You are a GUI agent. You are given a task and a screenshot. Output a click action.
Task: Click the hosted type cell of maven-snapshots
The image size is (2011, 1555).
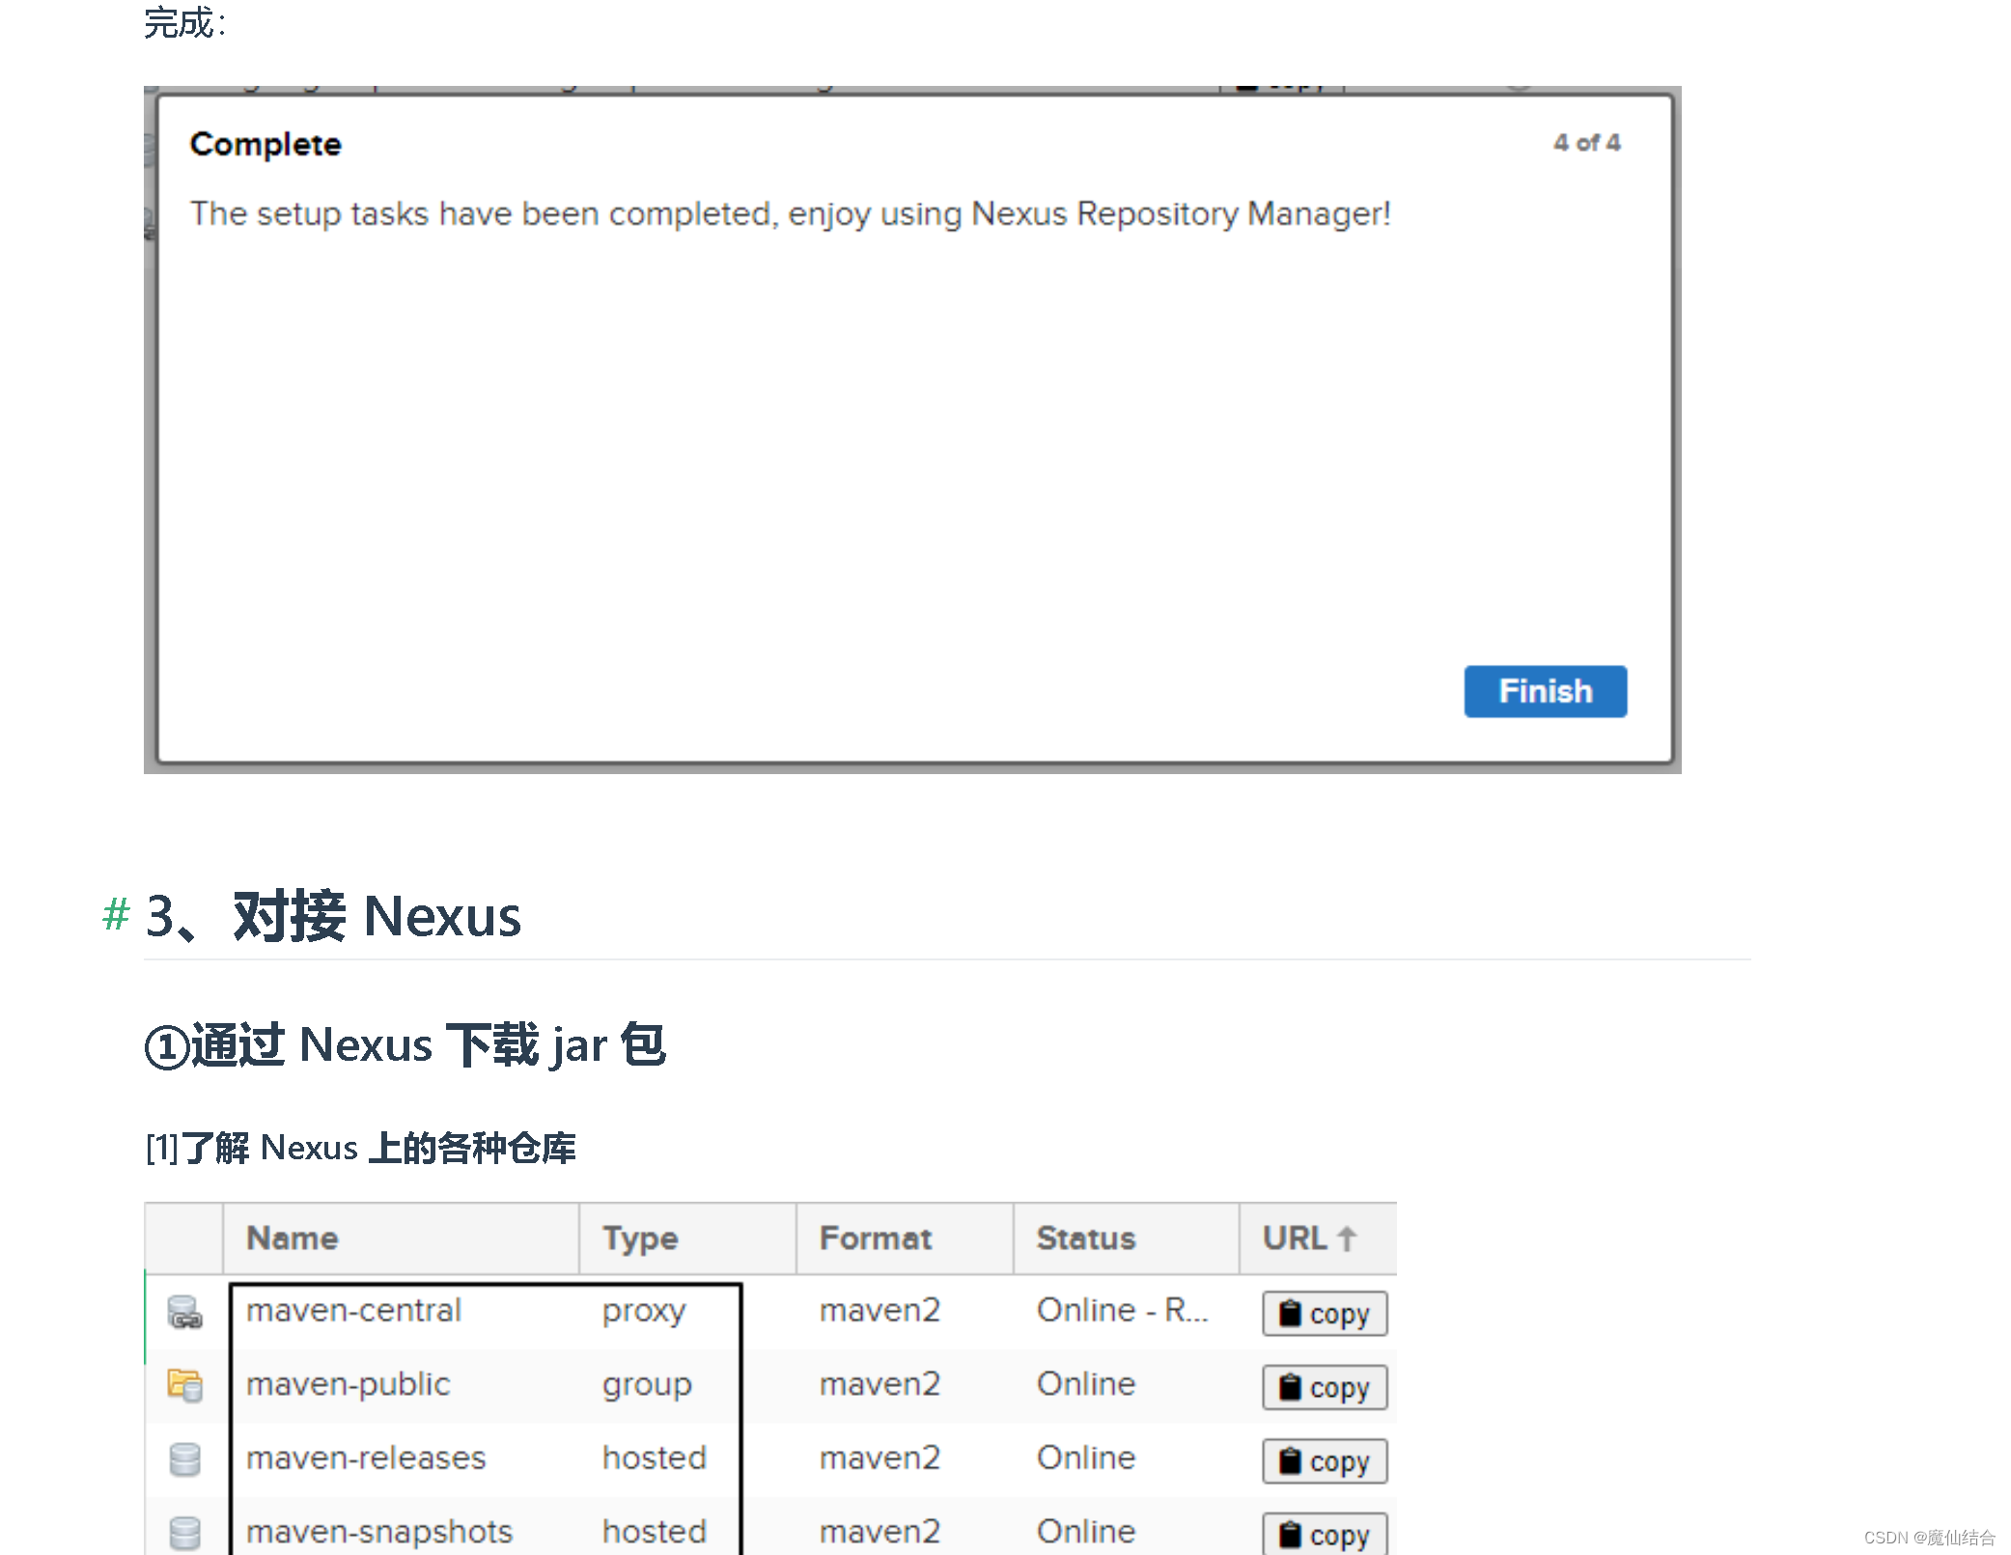[x=655, y=1532]
